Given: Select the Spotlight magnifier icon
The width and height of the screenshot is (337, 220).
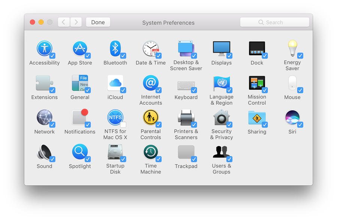Looking at the screenshot, I should [x=80, y=152].
